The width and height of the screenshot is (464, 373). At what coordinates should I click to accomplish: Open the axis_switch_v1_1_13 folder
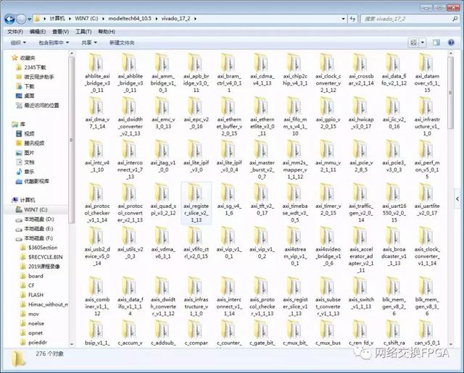361,293
